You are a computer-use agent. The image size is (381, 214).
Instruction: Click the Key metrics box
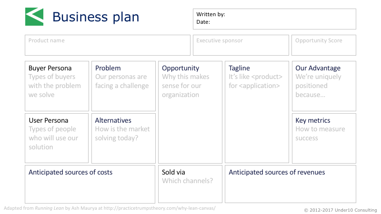click(324, 138)
